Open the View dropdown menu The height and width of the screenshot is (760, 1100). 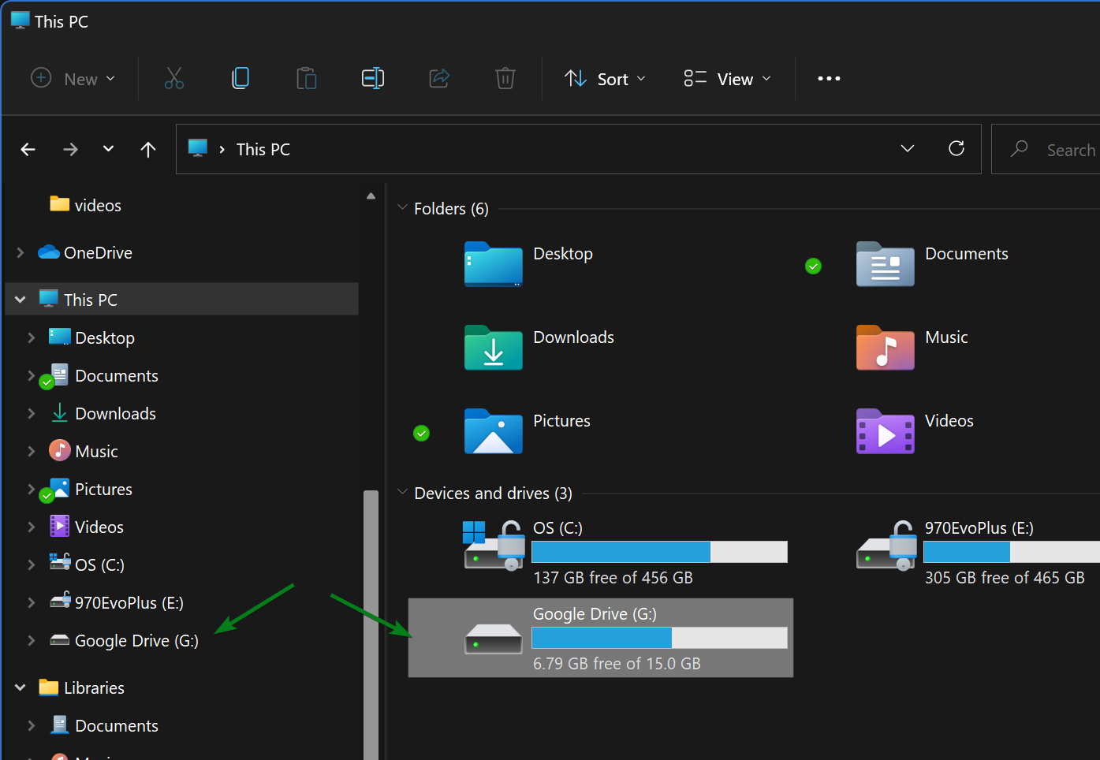pyautogui.click(x=727, y=79)
